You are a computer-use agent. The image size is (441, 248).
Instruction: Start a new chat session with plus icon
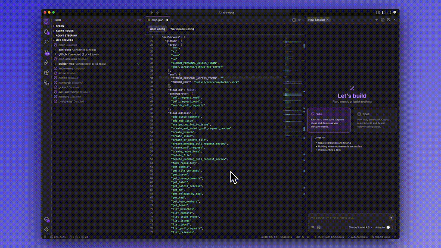(x=376, y=20)
